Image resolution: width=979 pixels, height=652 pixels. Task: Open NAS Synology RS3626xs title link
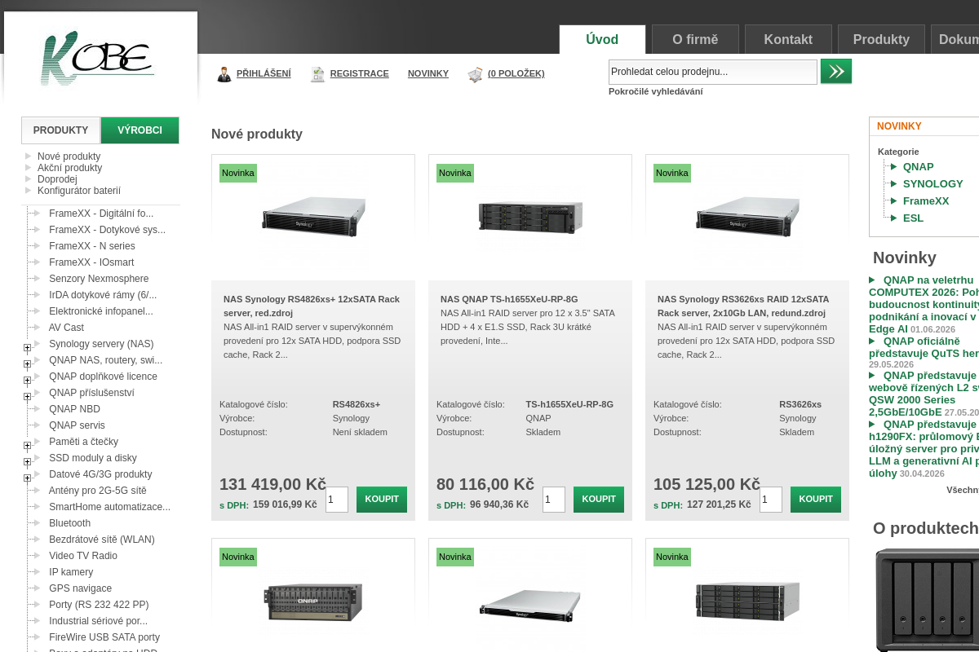coord(743,306)
